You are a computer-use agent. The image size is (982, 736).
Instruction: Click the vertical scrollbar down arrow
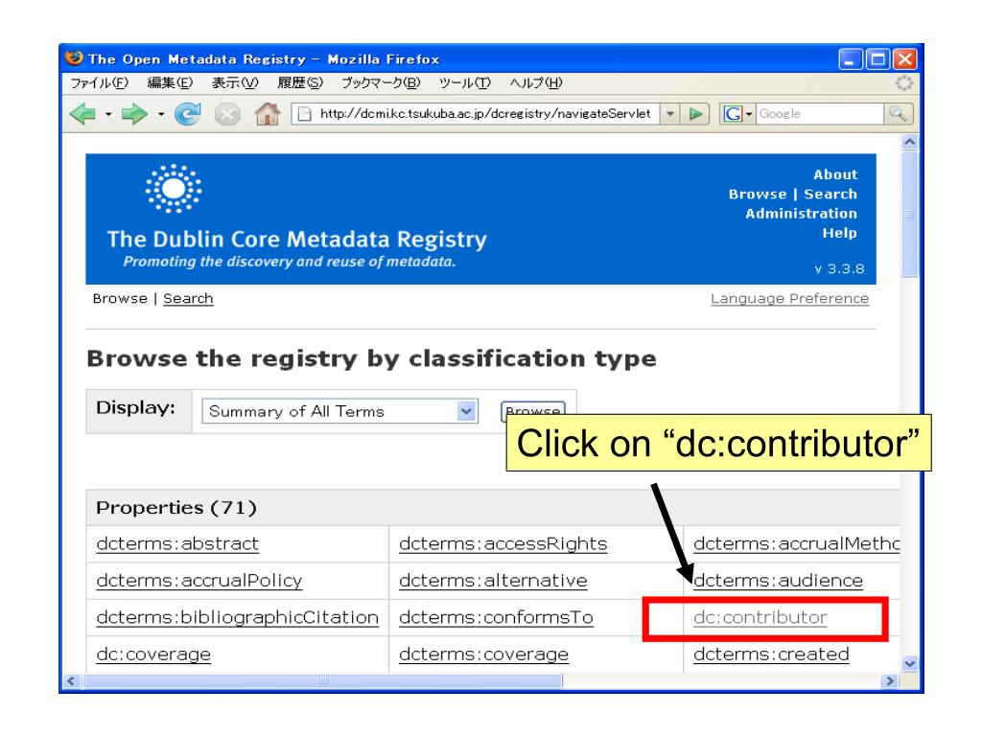909,663
